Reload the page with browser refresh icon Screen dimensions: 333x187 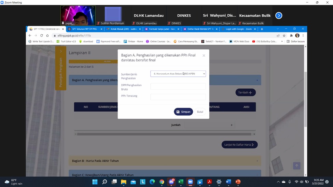42,35
